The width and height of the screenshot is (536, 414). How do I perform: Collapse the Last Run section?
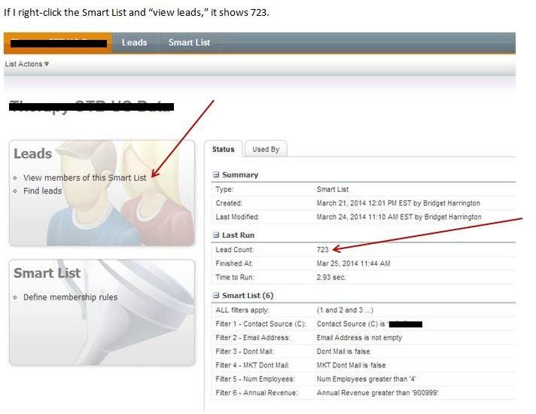click(216, 236)
